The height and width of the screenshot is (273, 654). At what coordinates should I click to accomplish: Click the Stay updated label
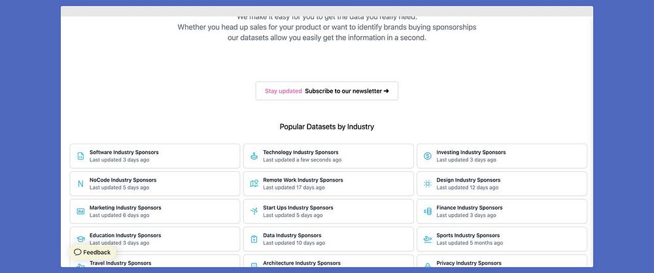coord(283,91)
